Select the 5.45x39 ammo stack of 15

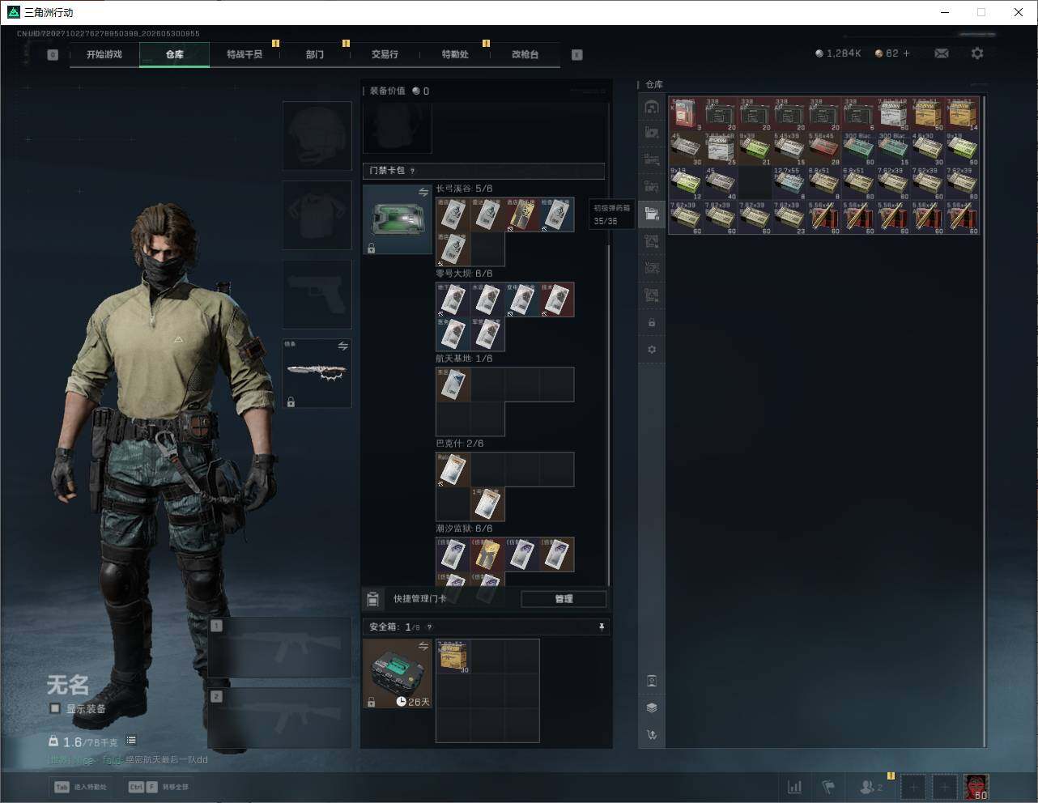(789, 148)
